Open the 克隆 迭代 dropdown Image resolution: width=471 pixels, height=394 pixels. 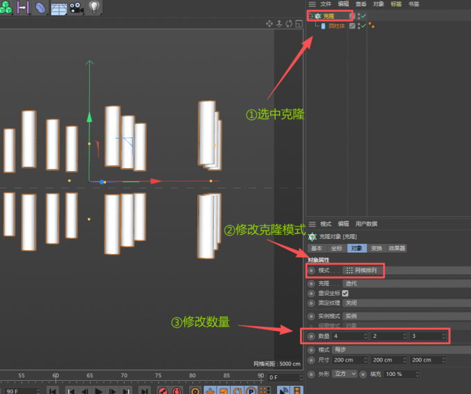coord(407,284)
